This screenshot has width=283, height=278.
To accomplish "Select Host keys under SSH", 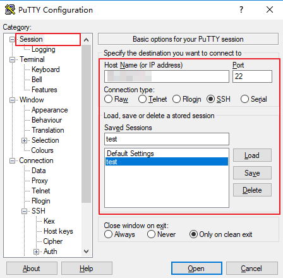I will tap(58, 231).
